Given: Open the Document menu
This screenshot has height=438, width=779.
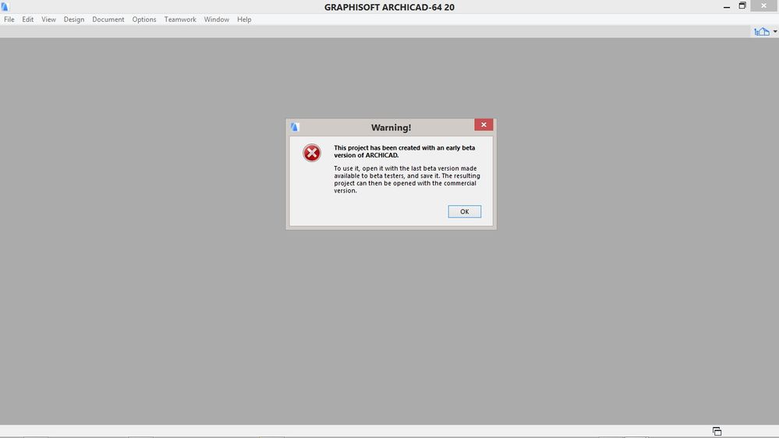Looking at the screenshot, I should point(108,19).
